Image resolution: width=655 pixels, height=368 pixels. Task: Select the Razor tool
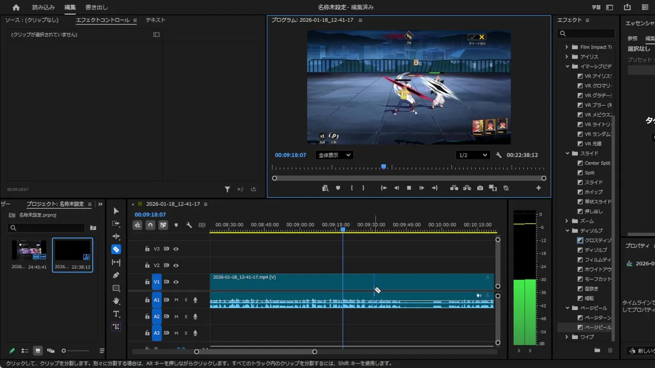(116, 249)
